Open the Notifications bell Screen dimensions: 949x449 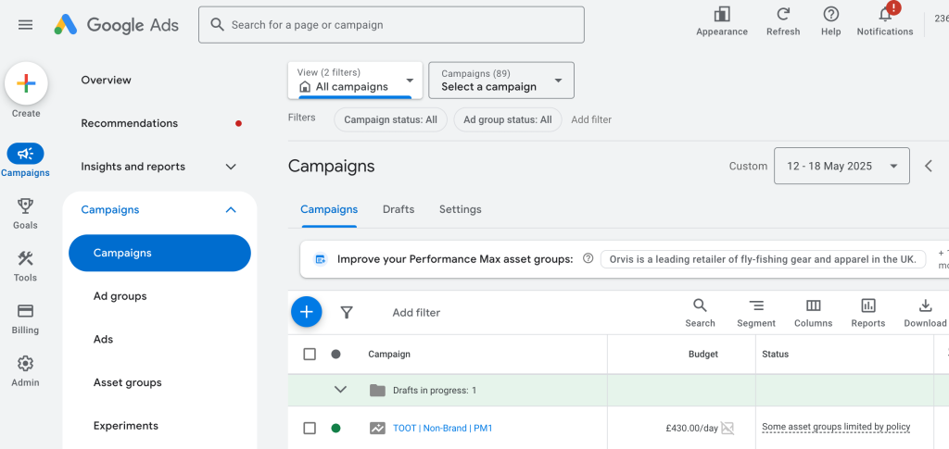pos(884,15)
